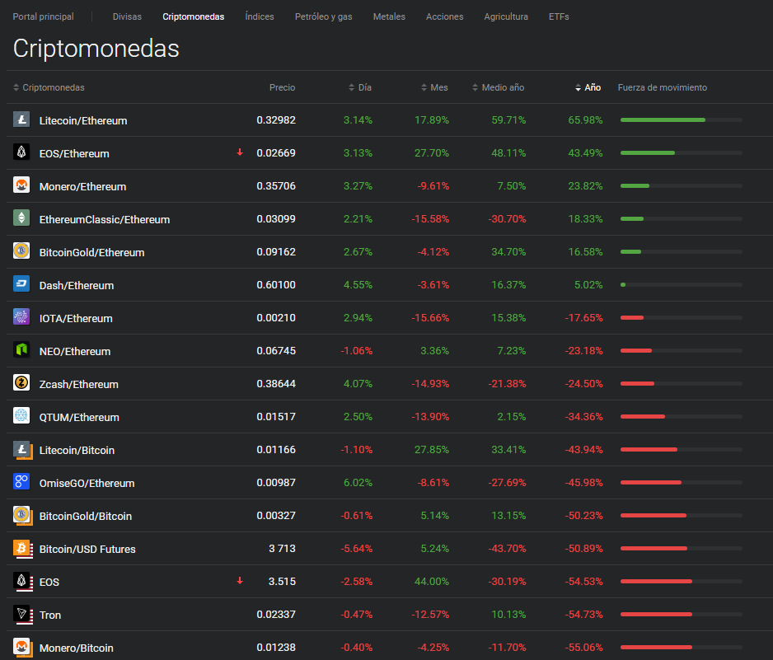Click the EOS row coin icon
Image resolution: width=773 pixels, height=660 pixels.
click(x=23, y=582)
